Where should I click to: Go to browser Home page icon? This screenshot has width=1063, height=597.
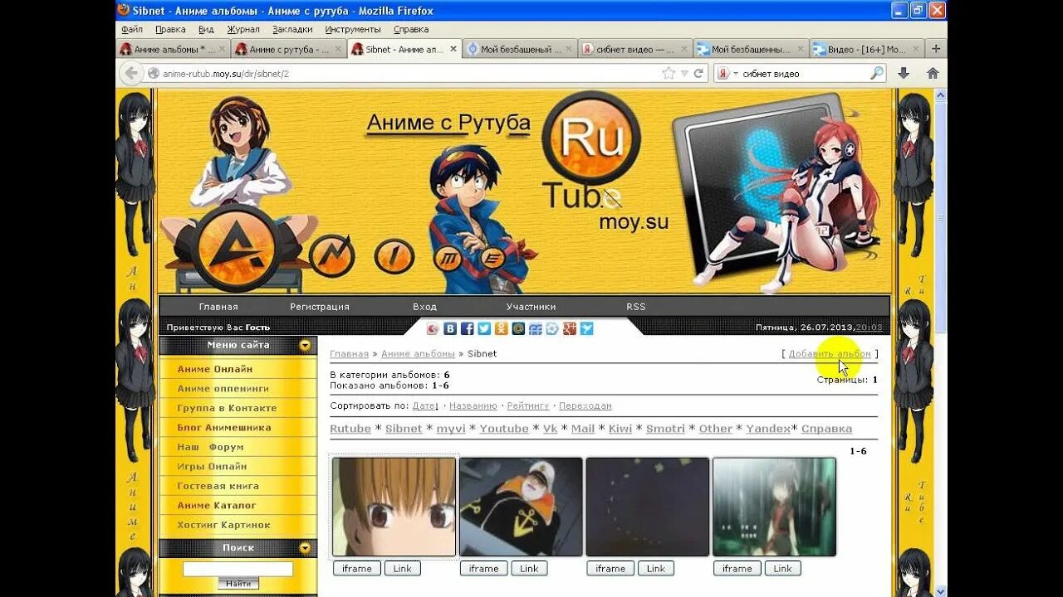[933, 73]
